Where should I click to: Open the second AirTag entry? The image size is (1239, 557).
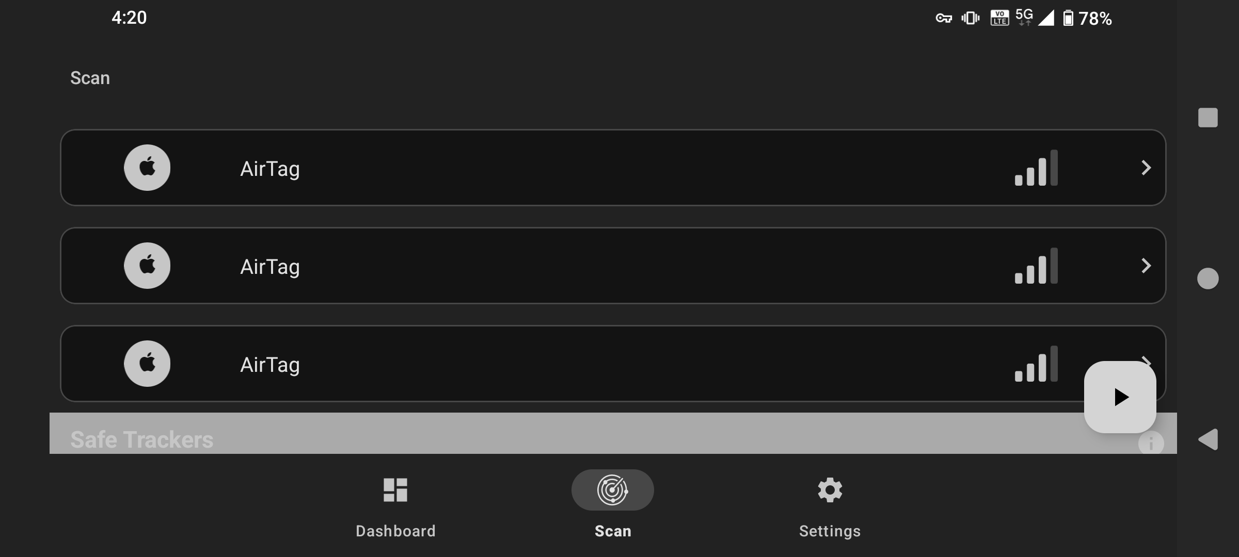tap(613, 266)
